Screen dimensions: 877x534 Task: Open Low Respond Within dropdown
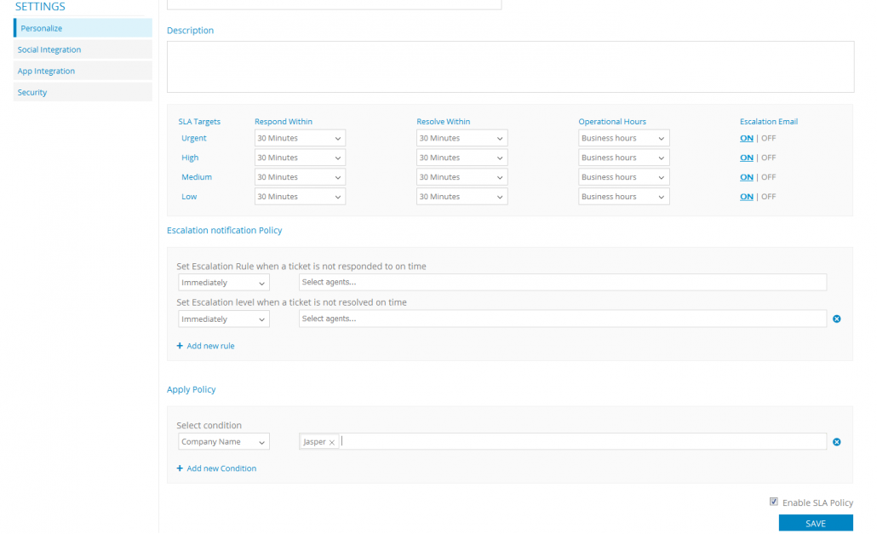pyautogui.click(x=300, y=197)
